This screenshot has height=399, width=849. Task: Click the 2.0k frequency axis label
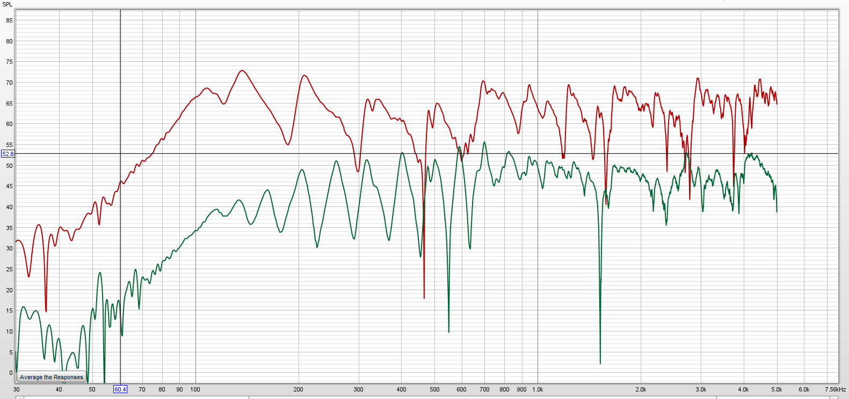click(x=641, y=389)
